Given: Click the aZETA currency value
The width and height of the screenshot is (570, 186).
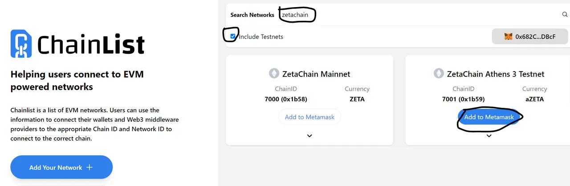Looking at the screenshot, I should point(534,99).
